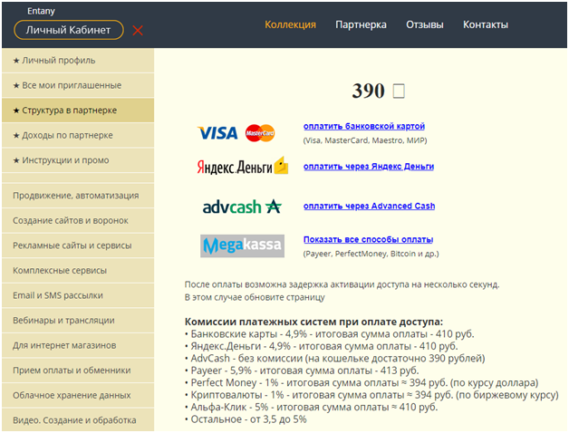Open the Коллекция menu item
The width and height of the screenshot is (569, 433).
coord(290,24)
